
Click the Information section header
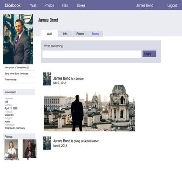click(x=19, y=92)
